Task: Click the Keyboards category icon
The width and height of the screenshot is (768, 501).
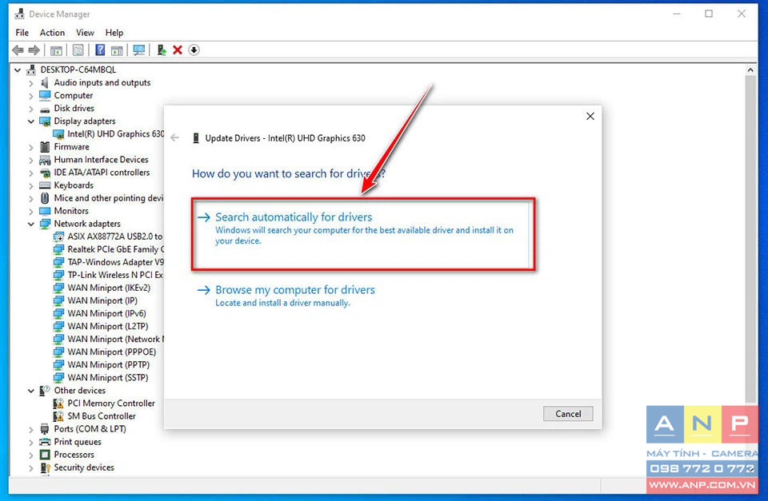Action: (45, 185)
